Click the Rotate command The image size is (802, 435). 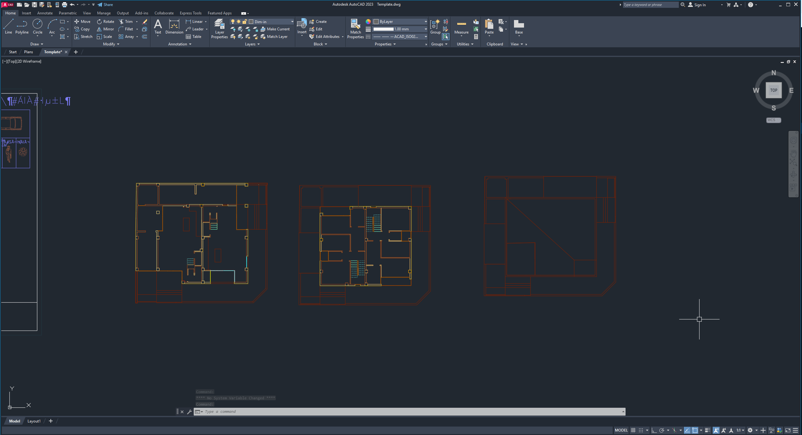(x=105, y=22)
